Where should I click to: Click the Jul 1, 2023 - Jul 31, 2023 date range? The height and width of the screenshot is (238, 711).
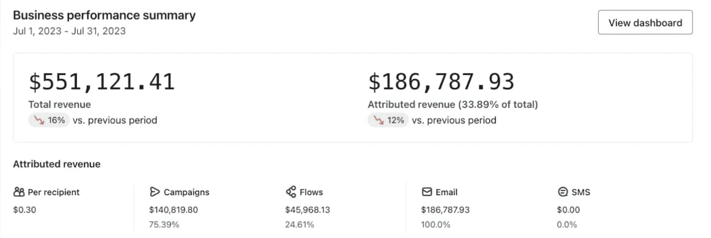point(70,31)
